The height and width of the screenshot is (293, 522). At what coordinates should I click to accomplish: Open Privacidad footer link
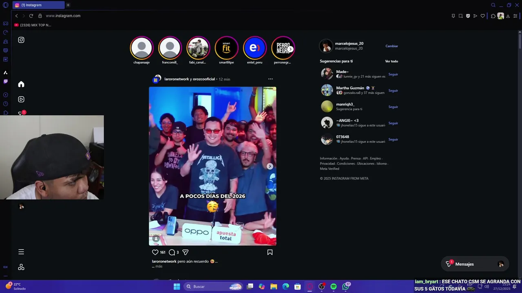point(327,164)
